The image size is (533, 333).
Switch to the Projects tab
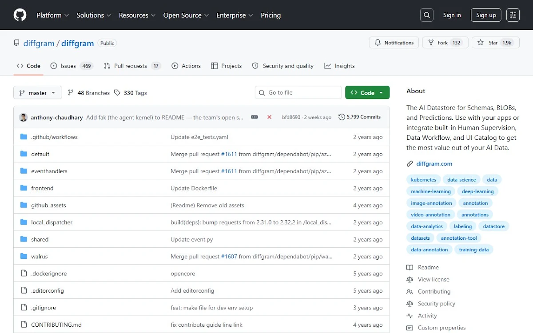coord(227,66)
